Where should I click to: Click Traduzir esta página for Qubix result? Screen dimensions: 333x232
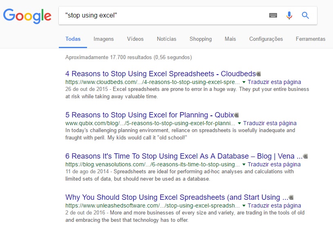click(x=270, y=123)
